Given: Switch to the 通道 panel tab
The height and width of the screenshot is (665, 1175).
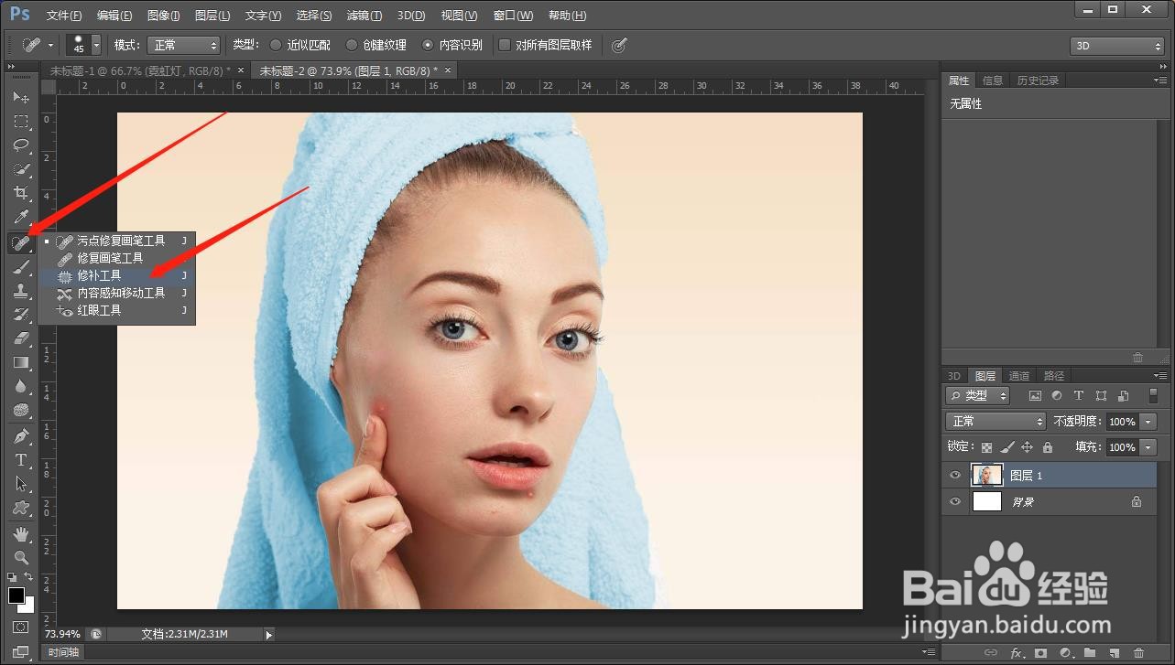Looking at the screenshot, I should [1019, 376].
